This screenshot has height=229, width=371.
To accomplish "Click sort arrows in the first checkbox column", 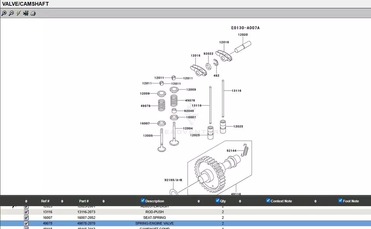I will point(26,201).
